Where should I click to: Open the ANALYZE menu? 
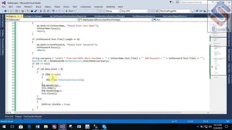pyautogui.click(x=98, y=7)
